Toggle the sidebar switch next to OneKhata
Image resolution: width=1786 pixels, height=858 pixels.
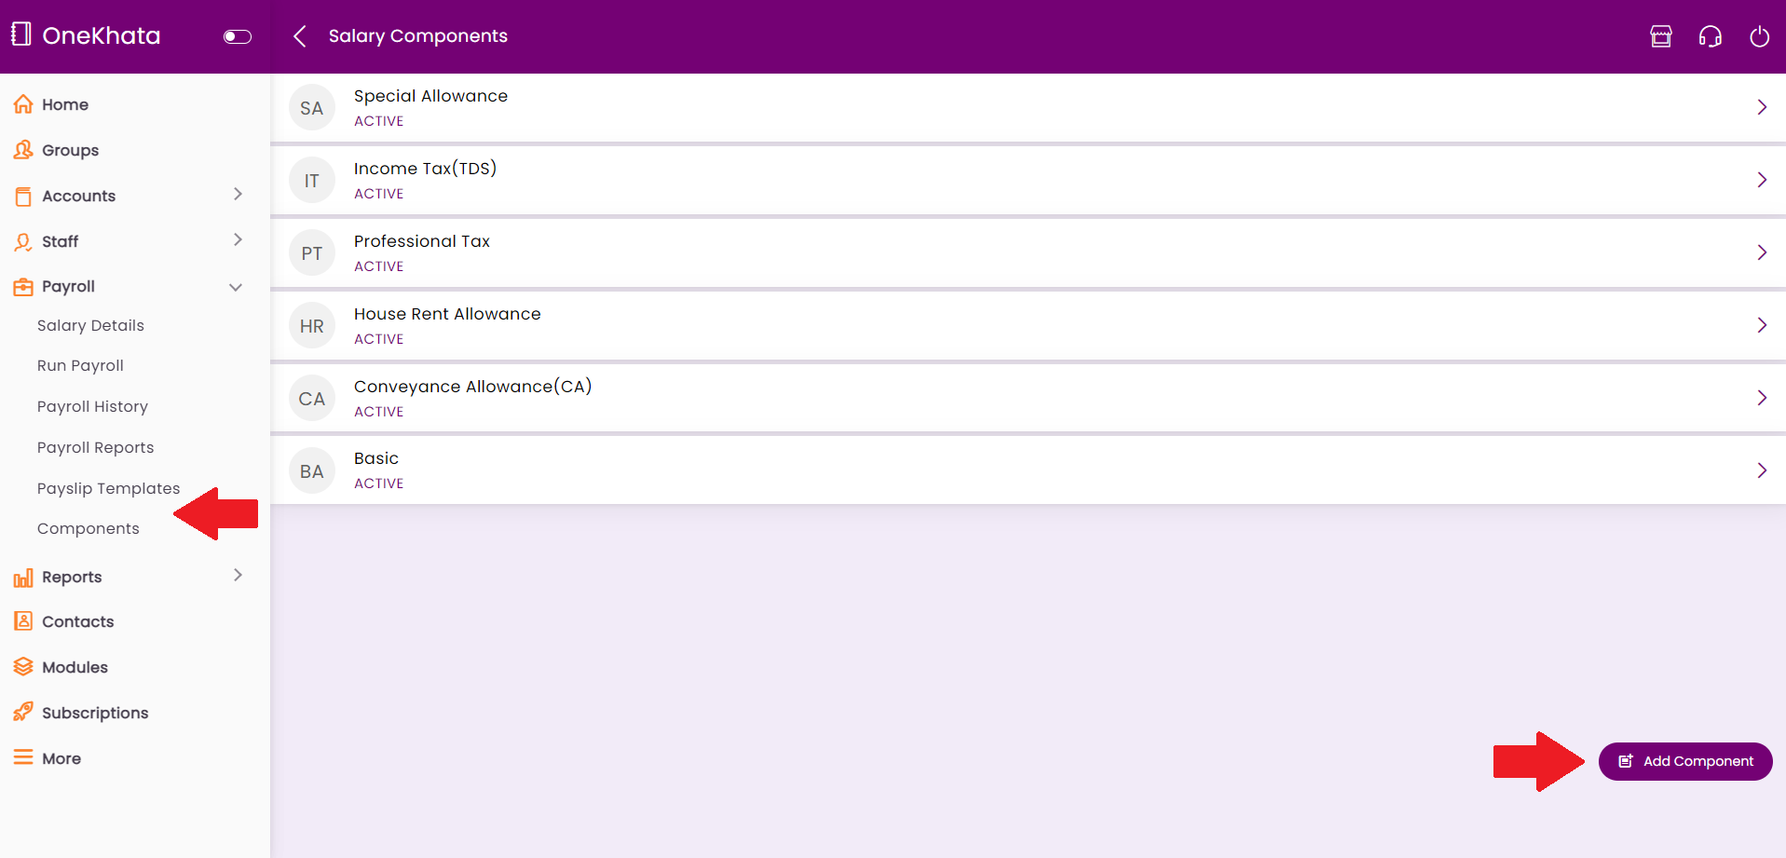238,36
